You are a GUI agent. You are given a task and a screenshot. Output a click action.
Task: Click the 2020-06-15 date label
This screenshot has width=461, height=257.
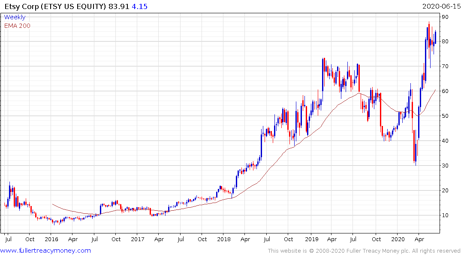point(441,6)
